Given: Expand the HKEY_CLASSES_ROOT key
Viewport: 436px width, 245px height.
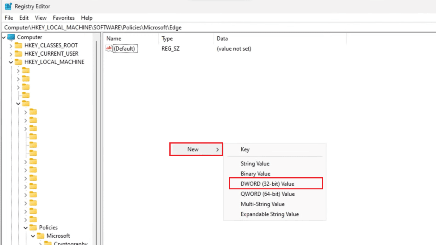Looking at the screenshot, I should [x=11, y=46].
